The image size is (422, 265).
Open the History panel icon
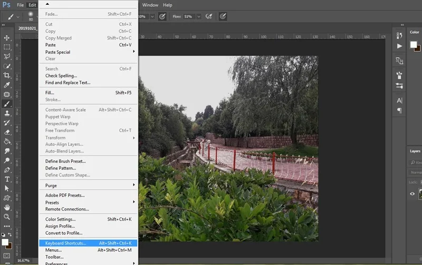pos(399,35)
